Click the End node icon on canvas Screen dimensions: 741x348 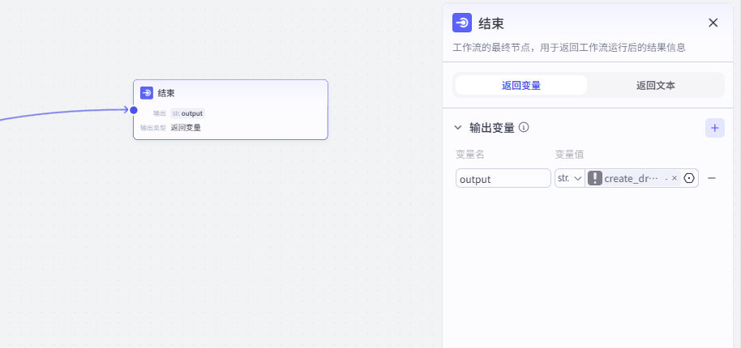coord(147,93)
